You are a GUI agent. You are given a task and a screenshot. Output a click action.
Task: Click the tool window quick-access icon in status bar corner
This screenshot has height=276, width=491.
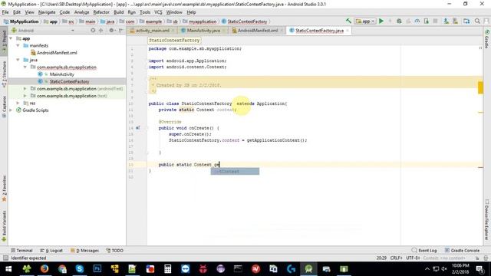click(5, 258)
